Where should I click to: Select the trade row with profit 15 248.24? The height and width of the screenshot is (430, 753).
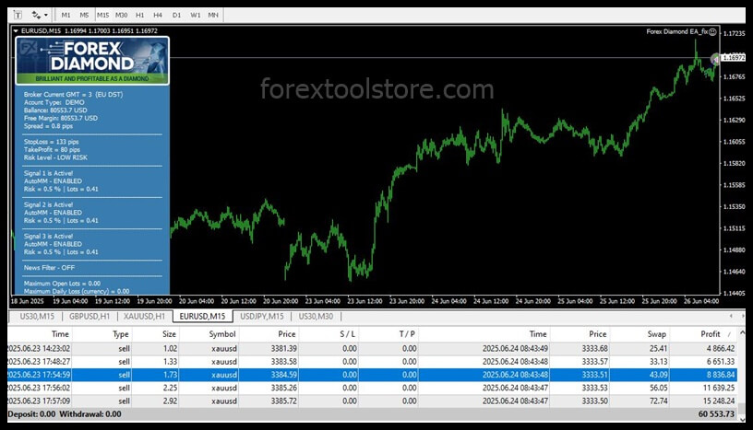(x=372, y=401)
